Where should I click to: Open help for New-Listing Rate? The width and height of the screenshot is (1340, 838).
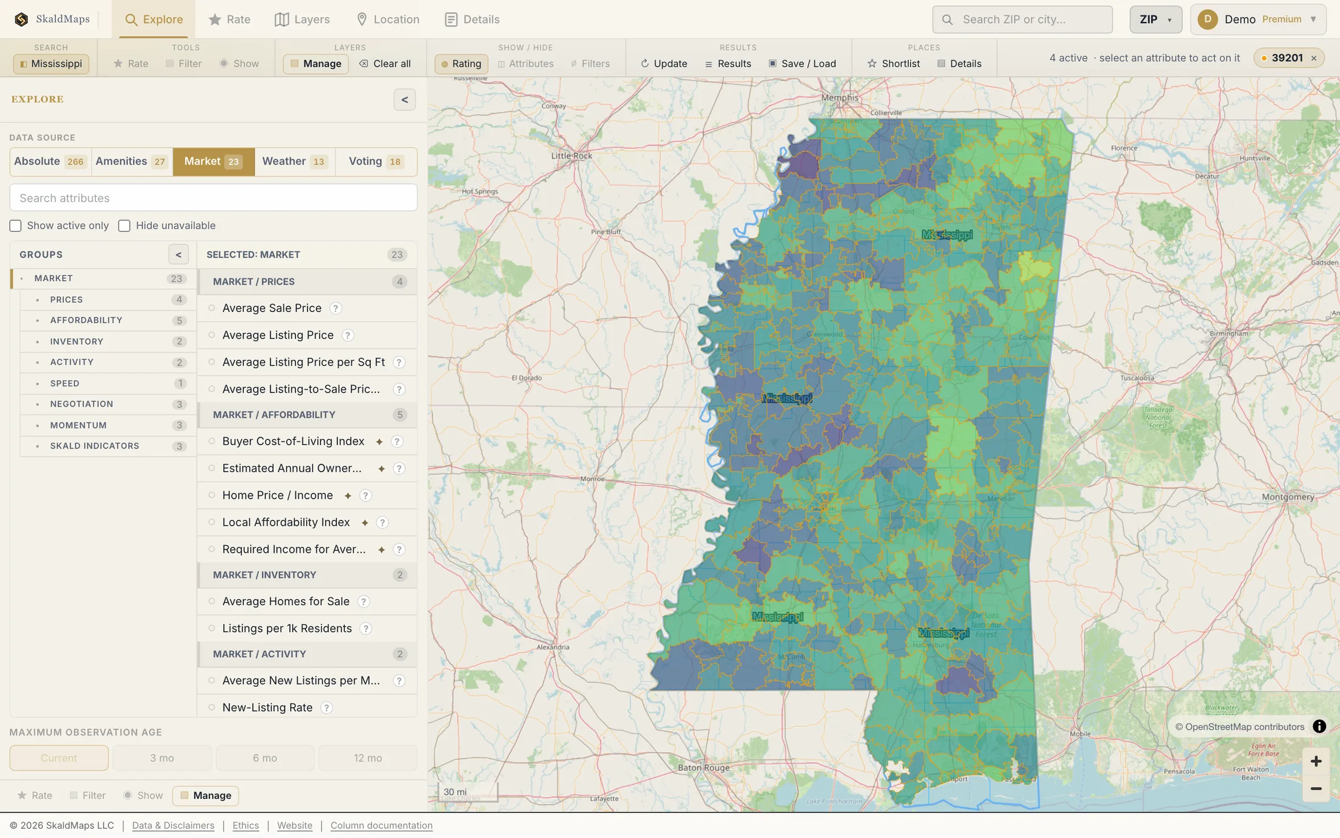[x=326, y=708]
